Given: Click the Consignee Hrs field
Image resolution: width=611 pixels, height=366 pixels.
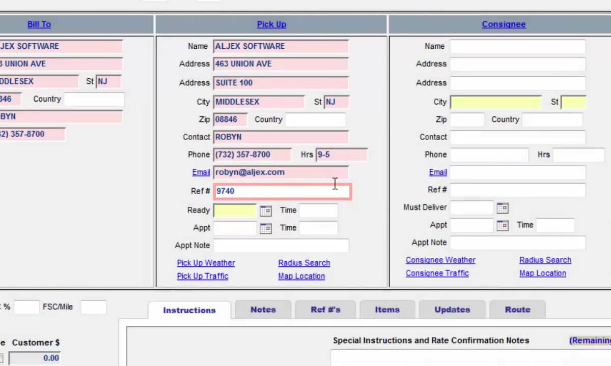Looking at the screenshot, I should point(578,155).
